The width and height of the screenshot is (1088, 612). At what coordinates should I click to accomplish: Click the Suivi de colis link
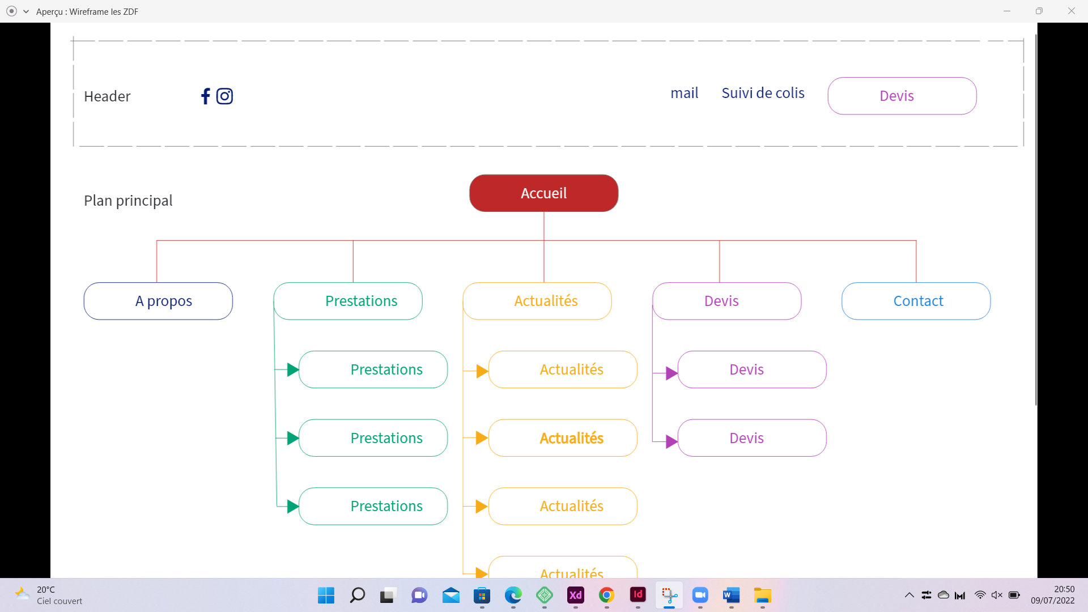coord(763,93)
